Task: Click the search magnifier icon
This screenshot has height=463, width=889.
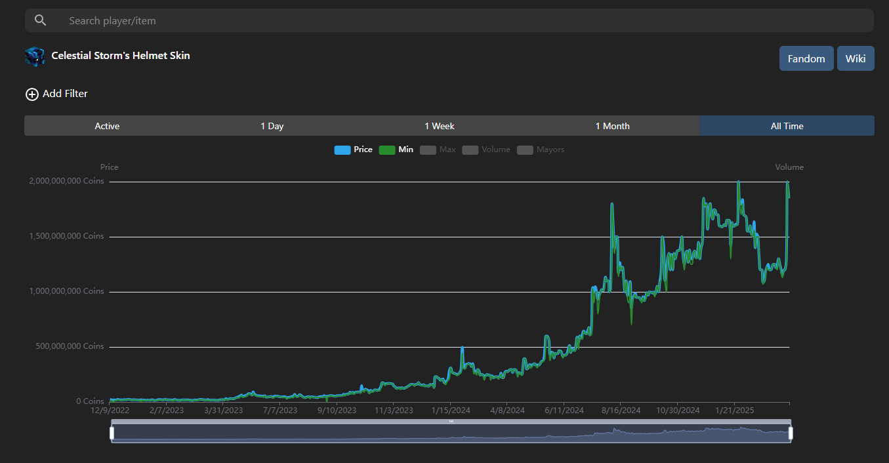Action: coord(41,20)
